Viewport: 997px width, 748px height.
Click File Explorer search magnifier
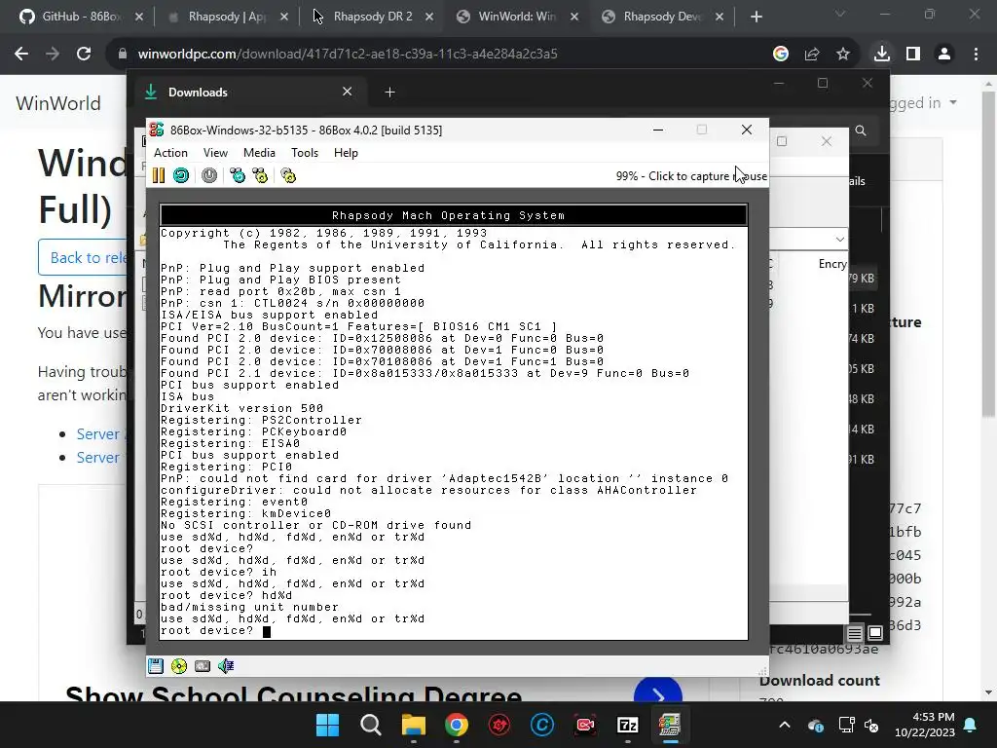tap(861, 131)
